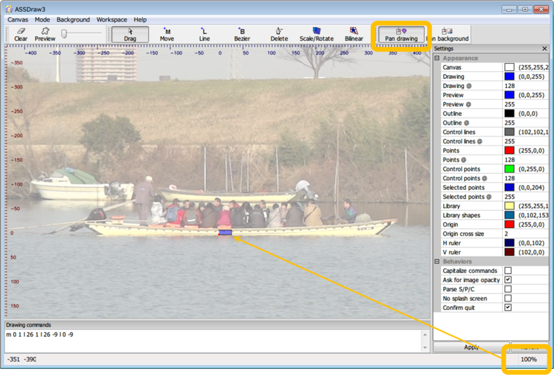The width and height of the screenshot is (554, 375).
Task: Open the Workspace menu
Action: tap(111, 20)
